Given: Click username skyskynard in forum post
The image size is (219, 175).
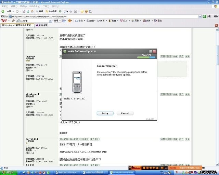Looking at the screenshot, I should click(32, 94).
